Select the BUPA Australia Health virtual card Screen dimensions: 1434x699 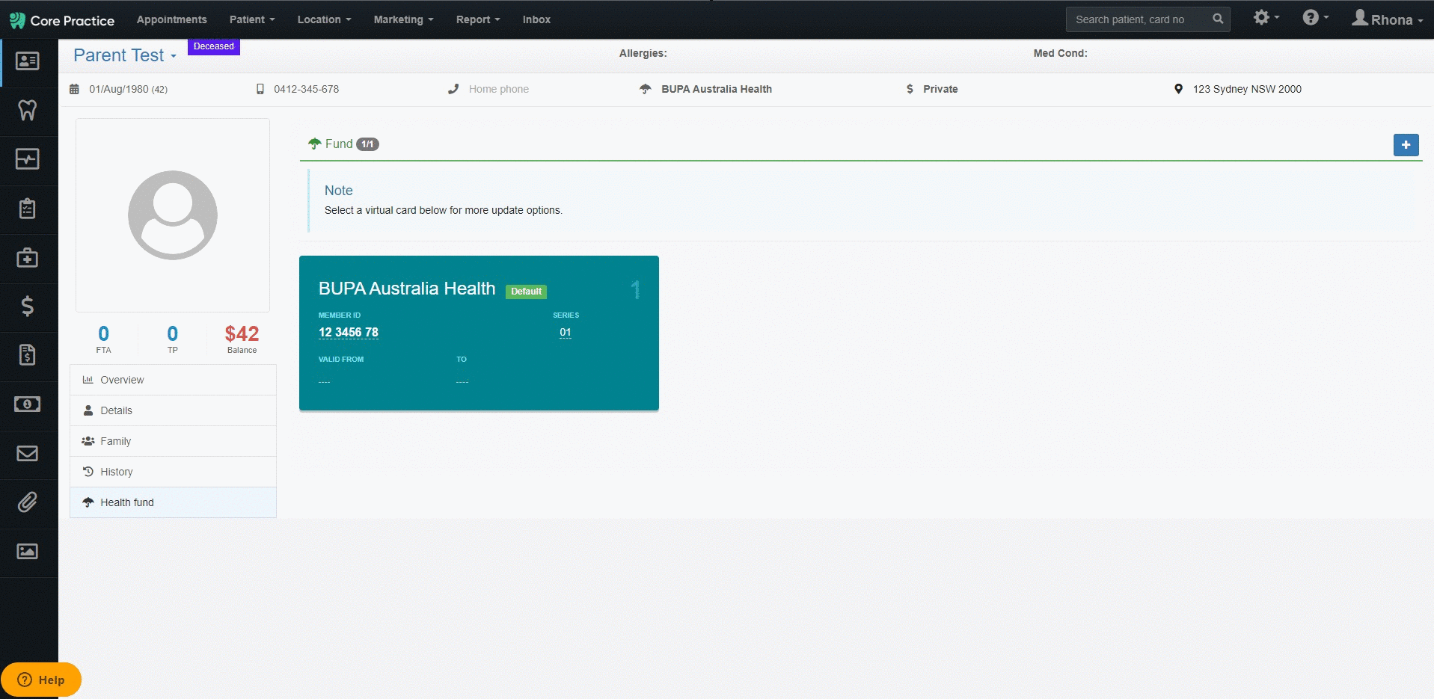pos(479,333)
